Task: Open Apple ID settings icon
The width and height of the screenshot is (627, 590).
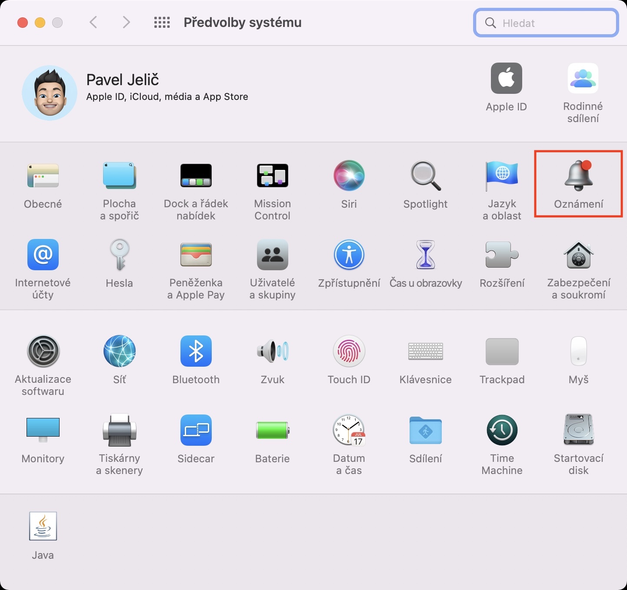Action: [507, 78]
